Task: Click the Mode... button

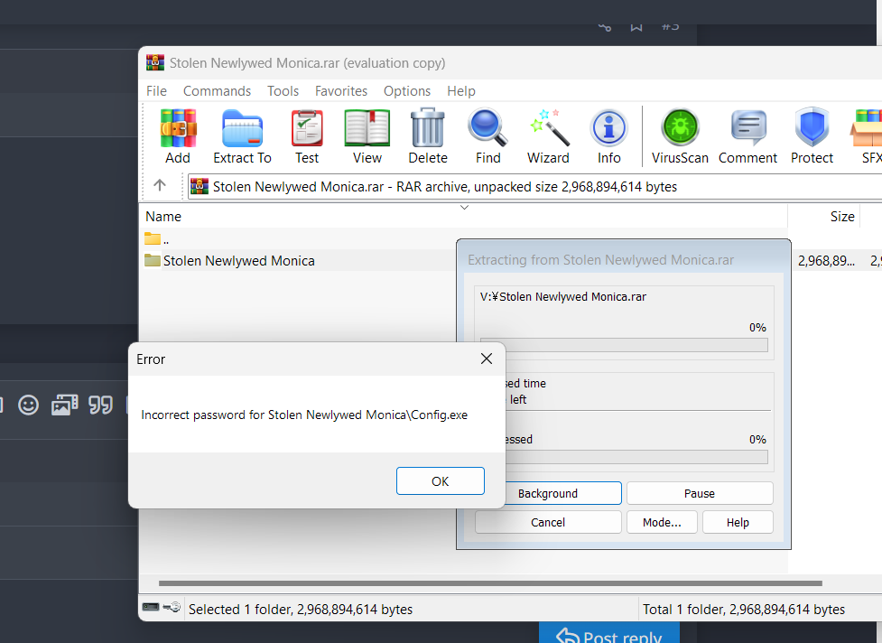Action: click(668, 523)
